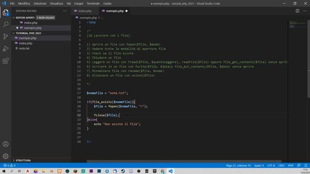Open the Extensions view
310x174 pixels.
5,61
